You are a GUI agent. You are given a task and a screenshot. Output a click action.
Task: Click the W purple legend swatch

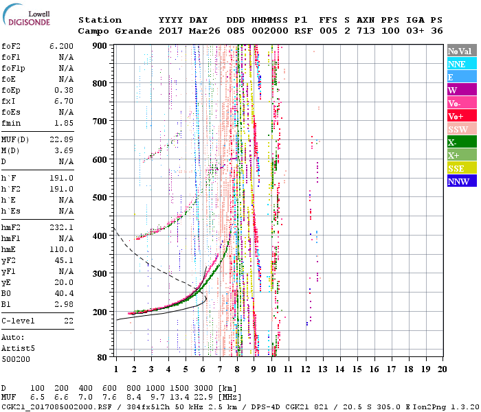(x=462, y=90)
